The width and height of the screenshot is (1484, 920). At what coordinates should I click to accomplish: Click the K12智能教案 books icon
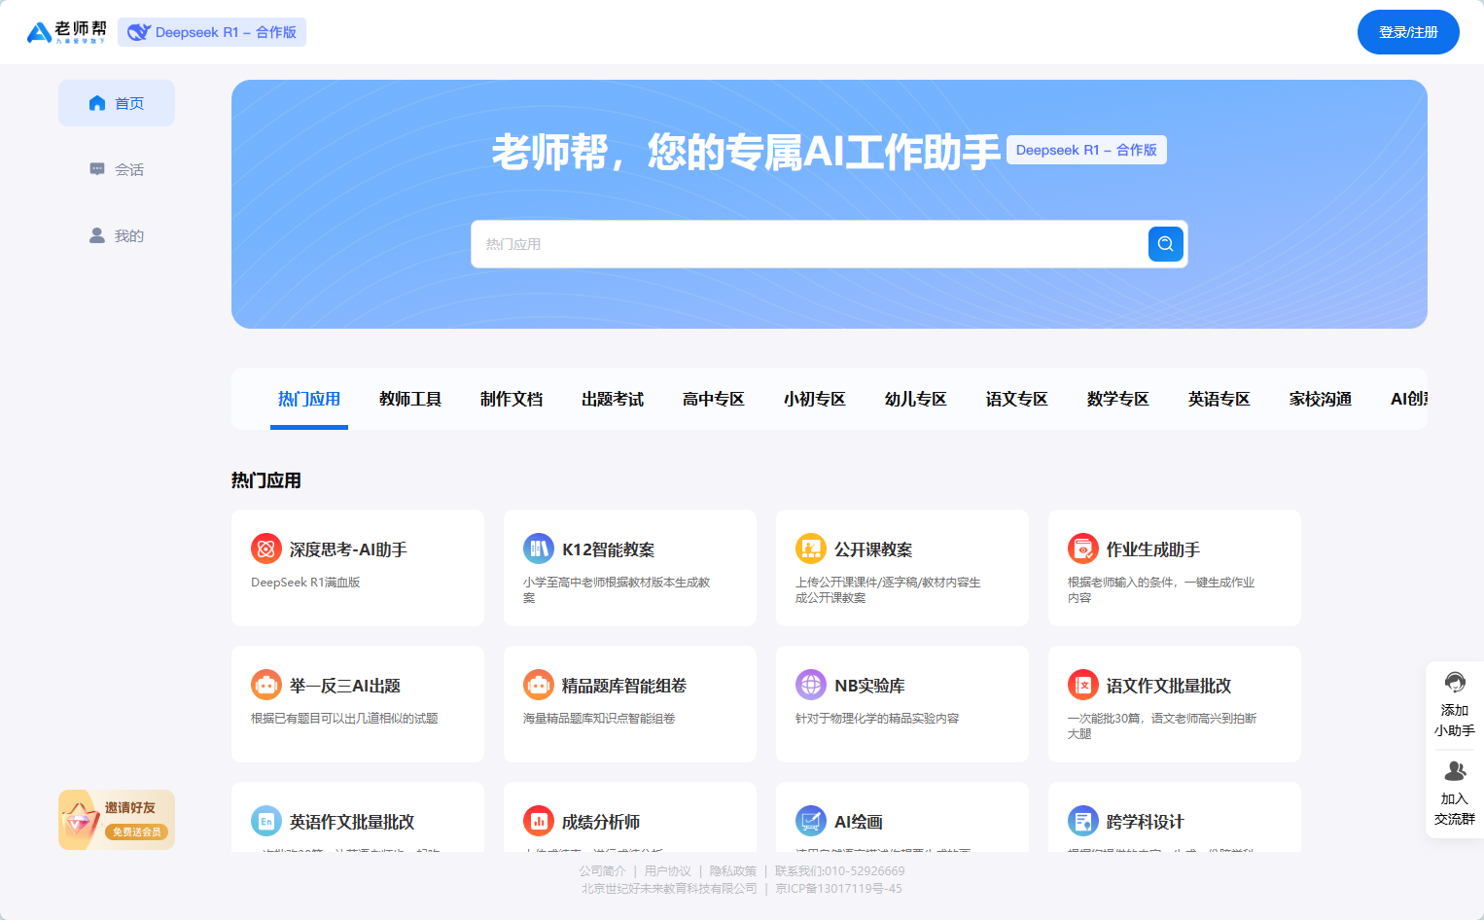click(539, 548)
